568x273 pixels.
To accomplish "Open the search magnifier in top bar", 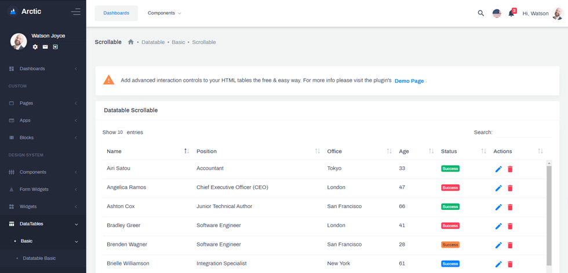I will [x=480, y=13].
